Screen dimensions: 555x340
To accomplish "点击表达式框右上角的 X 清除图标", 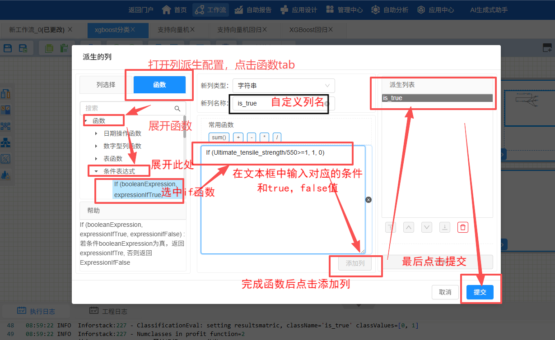I will 368,199.
